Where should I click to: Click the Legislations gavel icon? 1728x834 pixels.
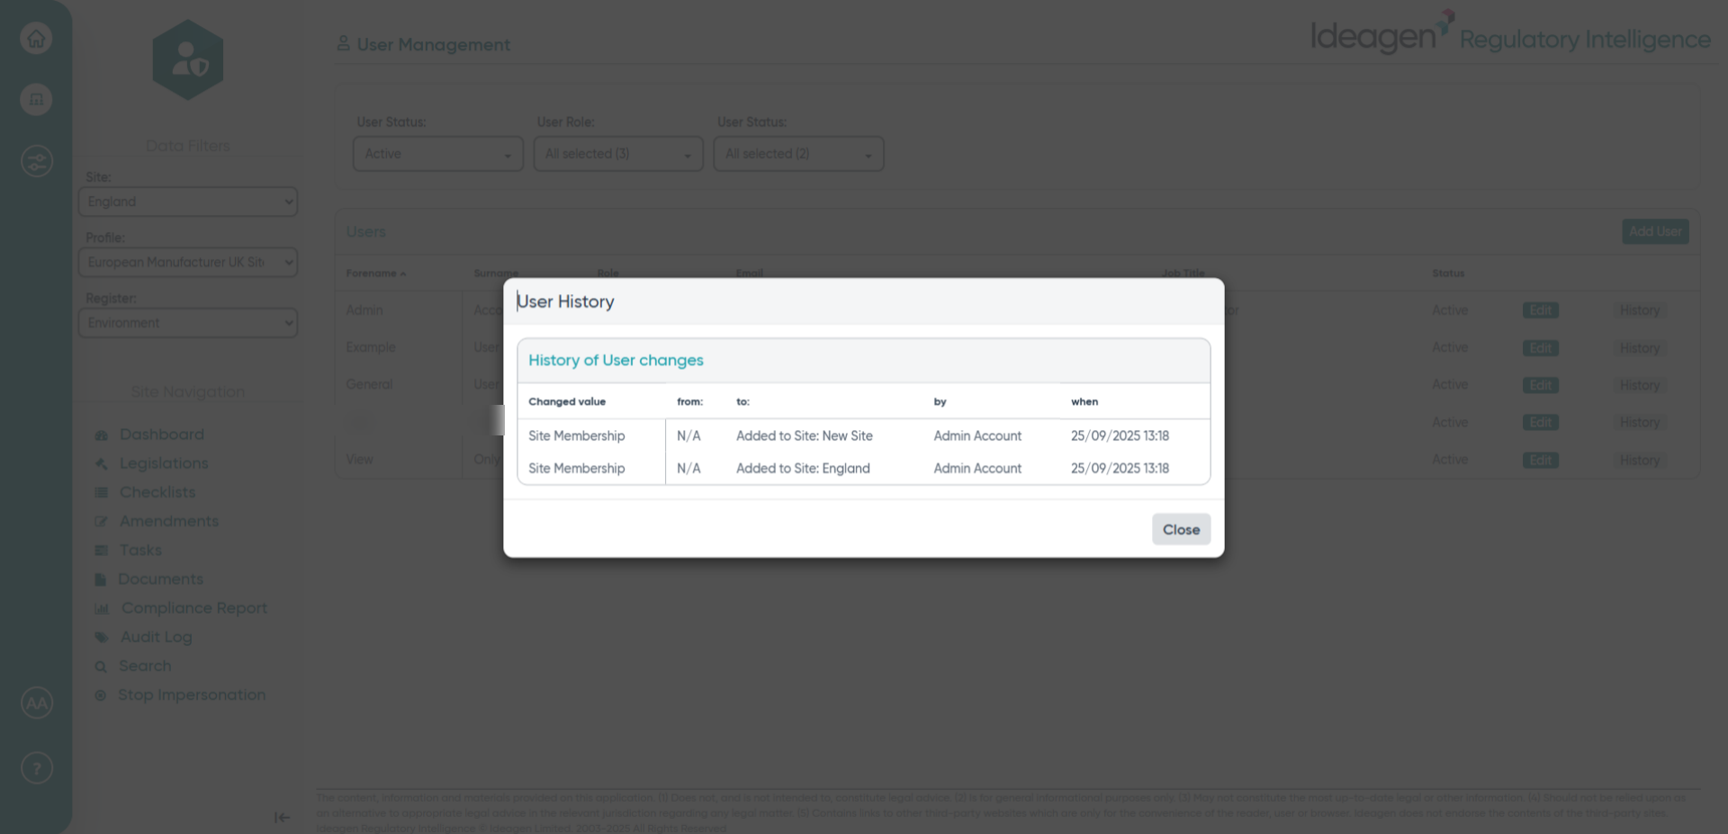point(101,464)
